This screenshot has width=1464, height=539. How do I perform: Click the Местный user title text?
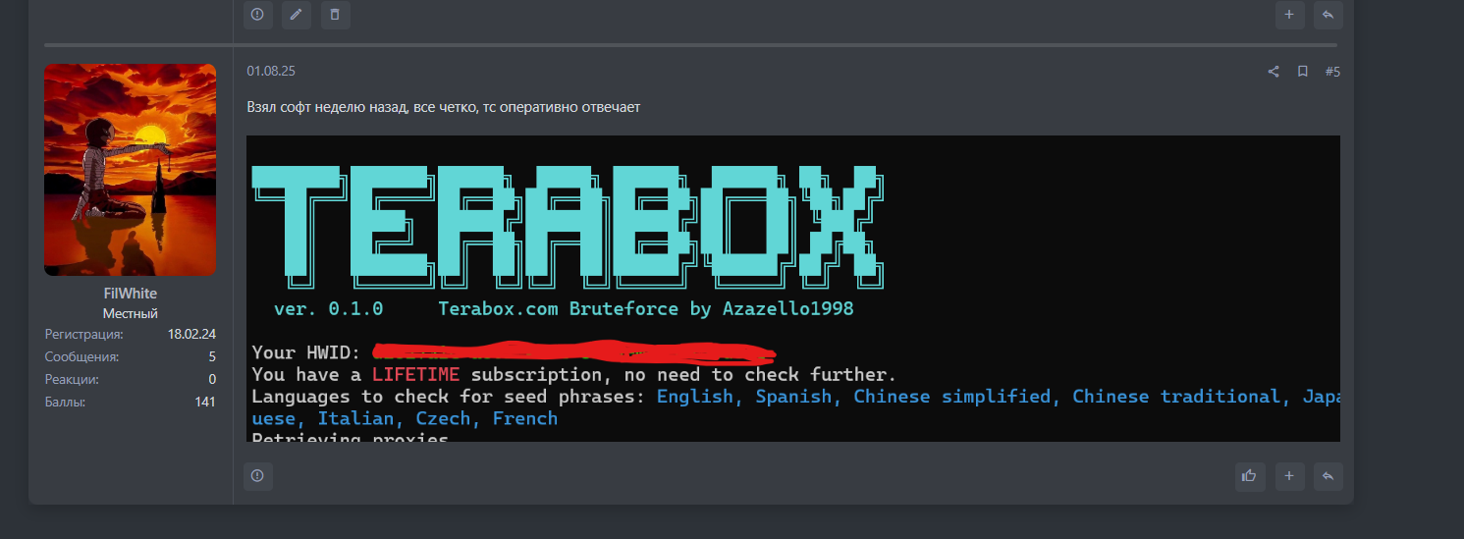coord(130,314)
